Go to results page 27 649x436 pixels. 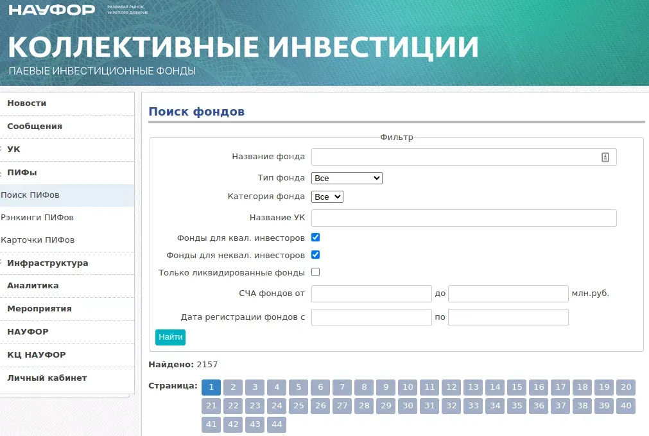point(342,406)
